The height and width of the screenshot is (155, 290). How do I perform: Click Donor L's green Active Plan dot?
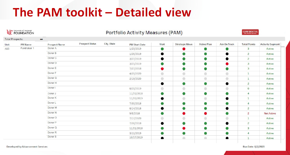click(x=205, y=104)
